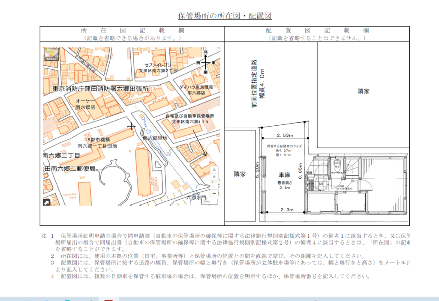439x301 pixels.
Task: Click the 自宅及び自動車保管場所 annotation
Action: click(190, 116)
